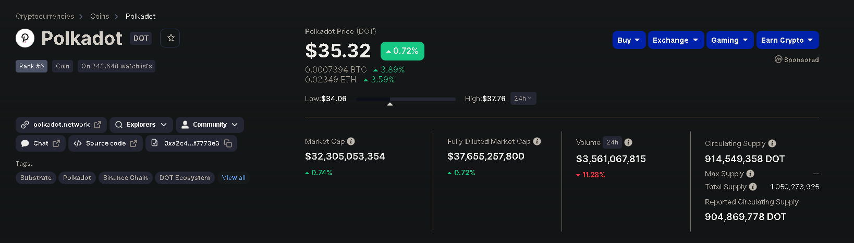The width and height of the screenshot is (854, 243).
Task: Select the Binance Chain tag
Action: pos(125,178)
